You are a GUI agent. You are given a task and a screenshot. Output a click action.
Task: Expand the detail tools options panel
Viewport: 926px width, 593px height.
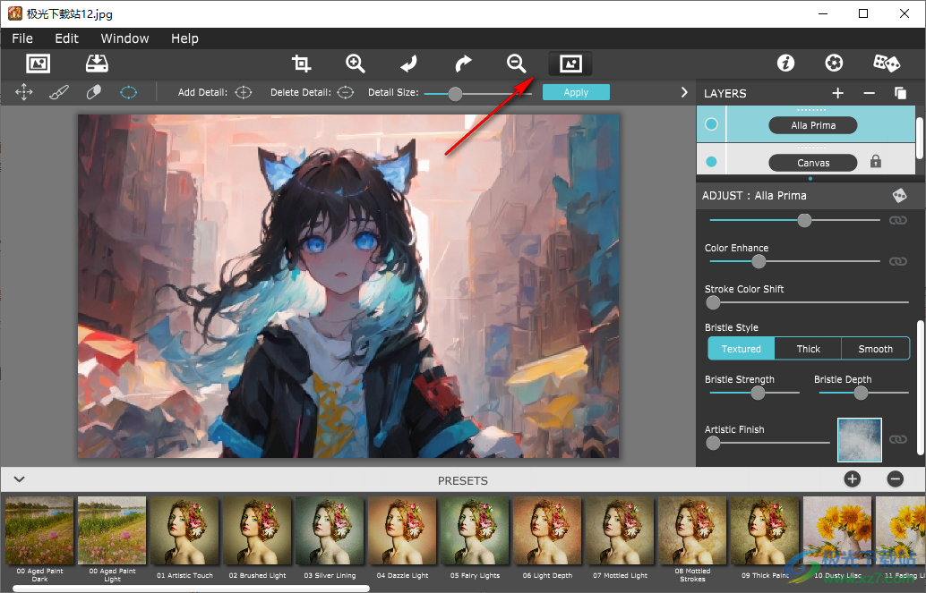click(684, 91)
